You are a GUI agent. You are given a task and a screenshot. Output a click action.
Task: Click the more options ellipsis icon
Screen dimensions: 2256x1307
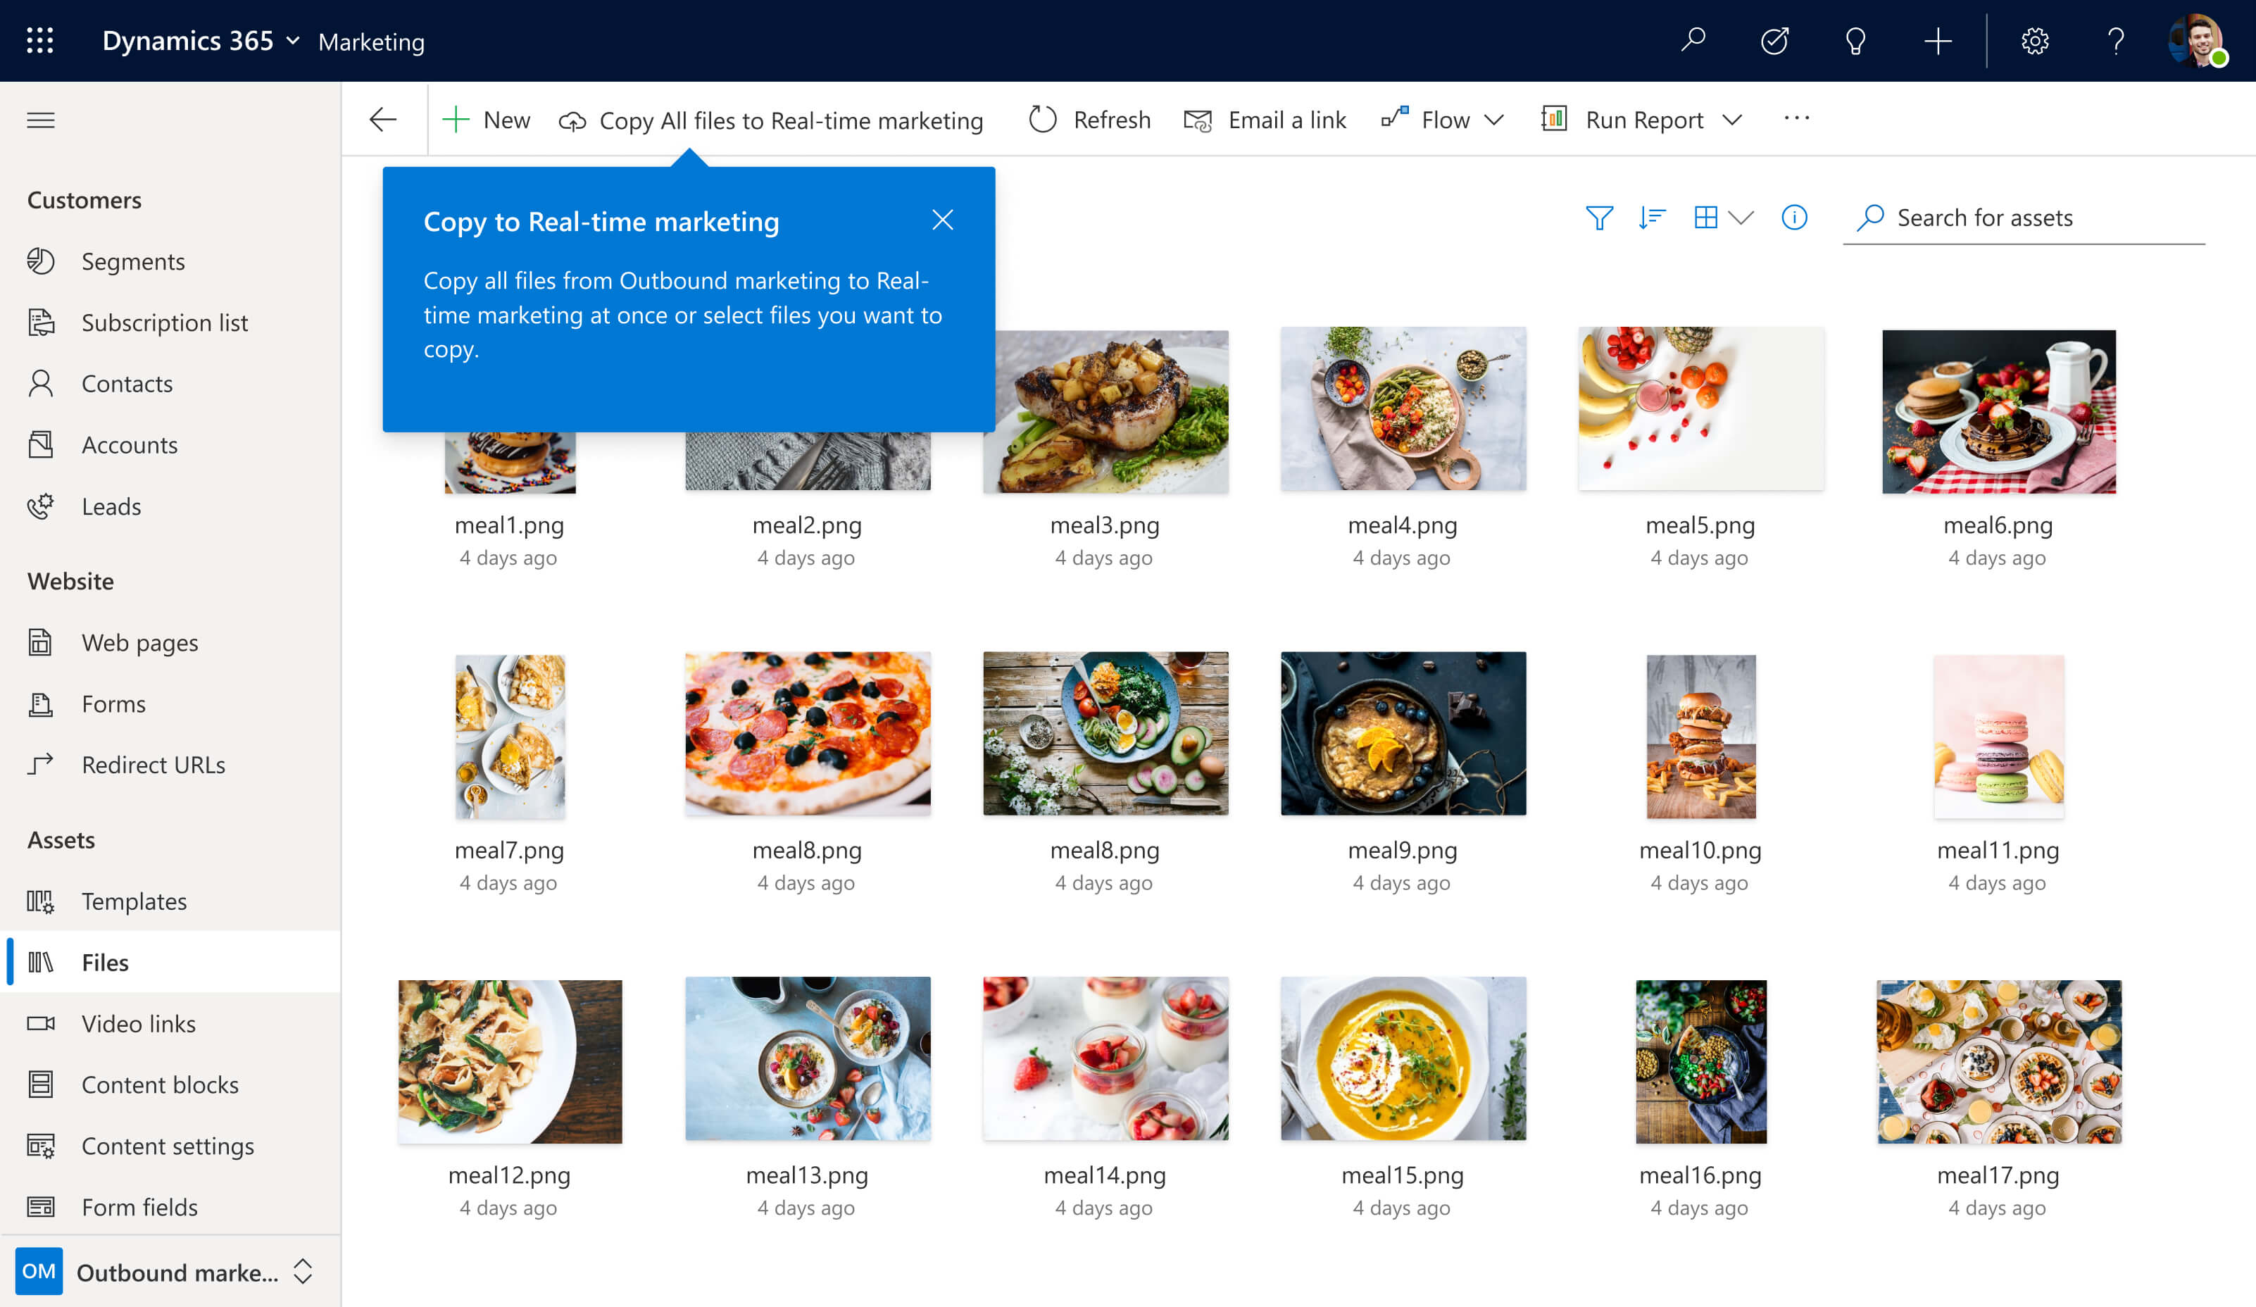(1797, 118)
